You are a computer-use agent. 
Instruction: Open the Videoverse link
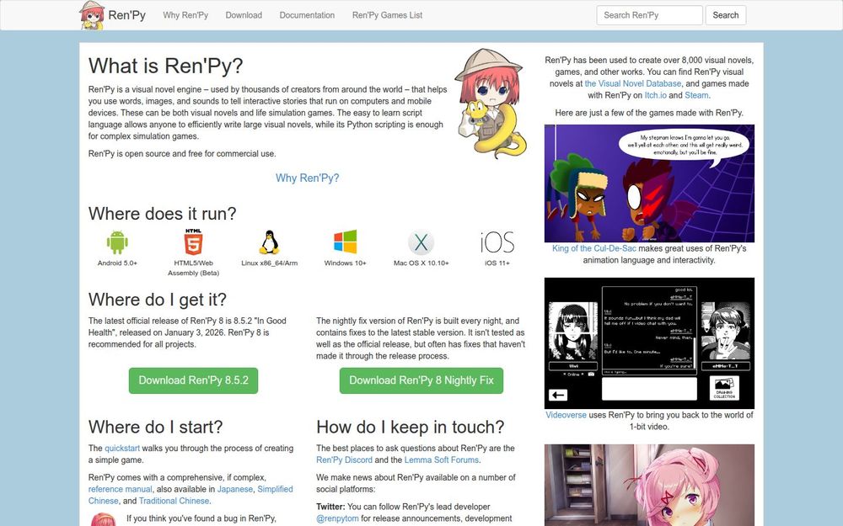[566, 415]
